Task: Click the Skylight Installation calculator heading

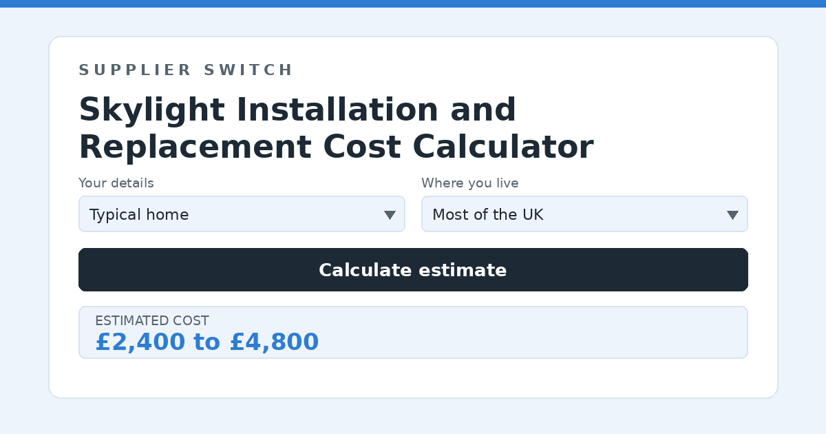Action: 336,128
